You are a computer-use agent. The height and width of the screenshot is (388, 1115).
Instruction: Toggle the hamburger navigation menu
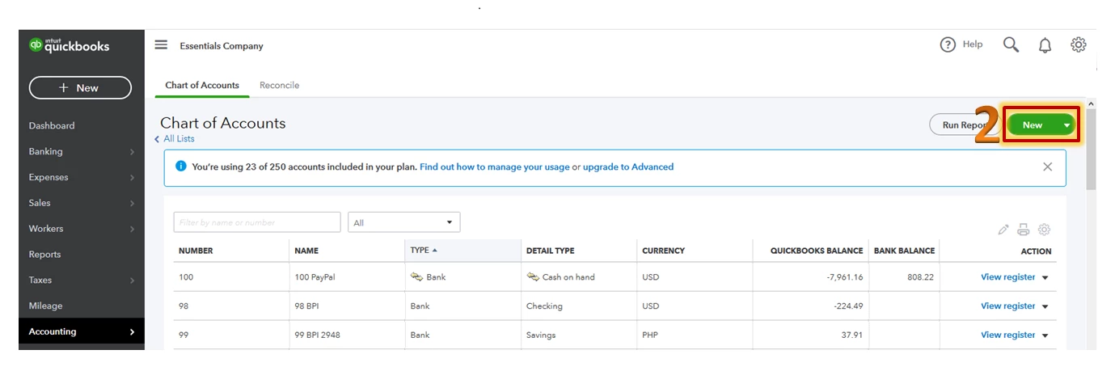(x=161, y=45)
